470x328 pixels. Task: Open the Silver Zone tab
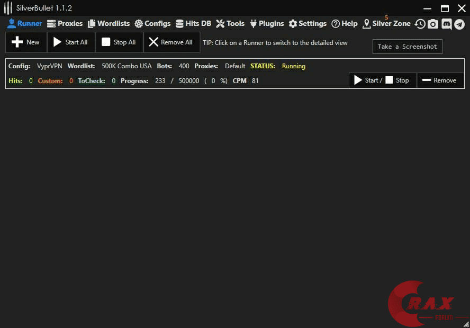pyautogui.click(x=386, y=23)
